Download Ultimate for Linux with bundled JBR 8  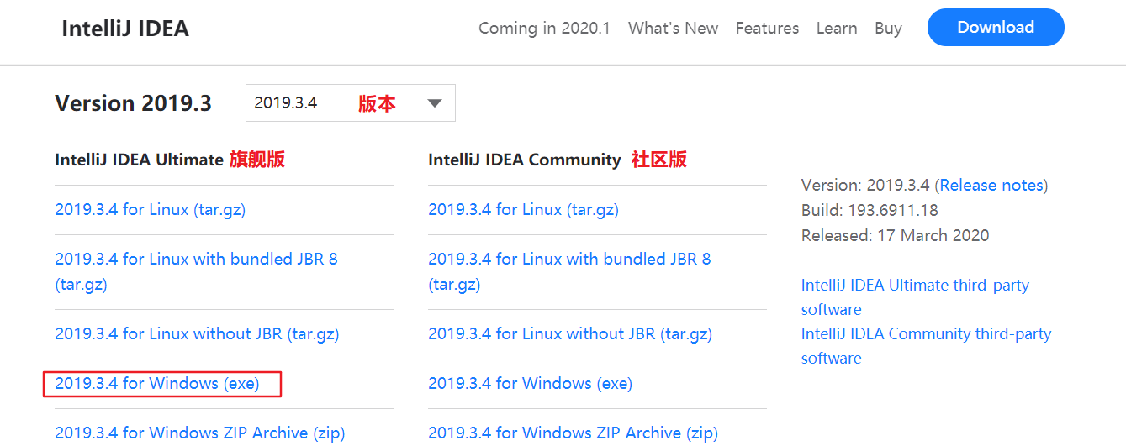point(196,271)
